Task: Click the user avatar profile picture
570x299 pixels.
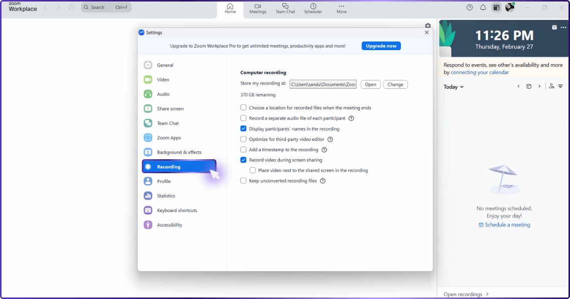Action: (510, 8)
